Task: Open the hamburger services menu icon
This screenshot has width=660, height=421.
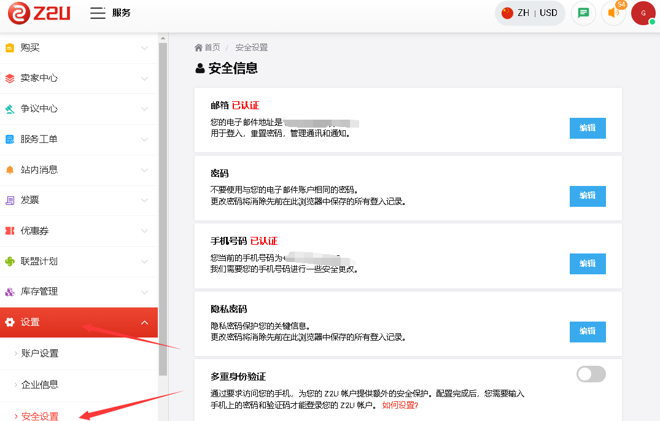Action: 98,13
